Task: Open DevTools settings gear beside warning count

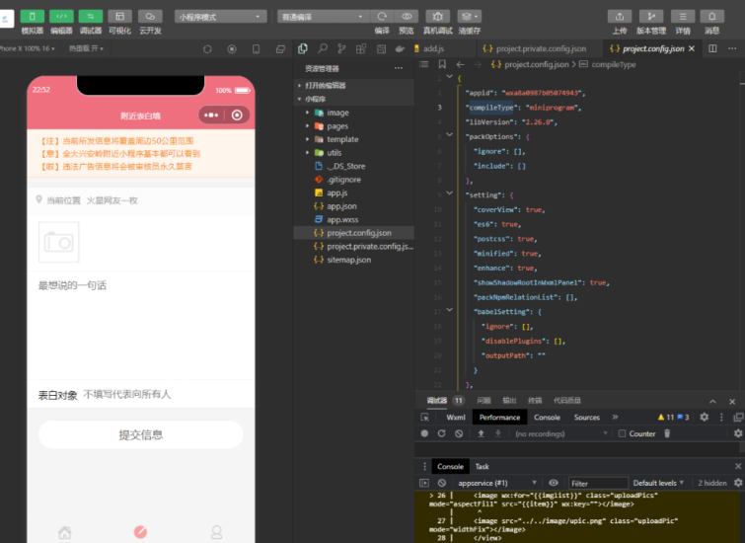Action: pos(704,418)
